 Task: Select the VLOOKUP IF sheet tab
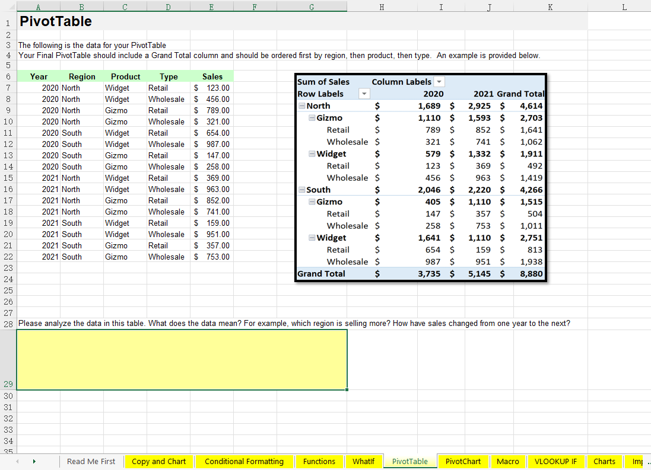tap(556, 461)
